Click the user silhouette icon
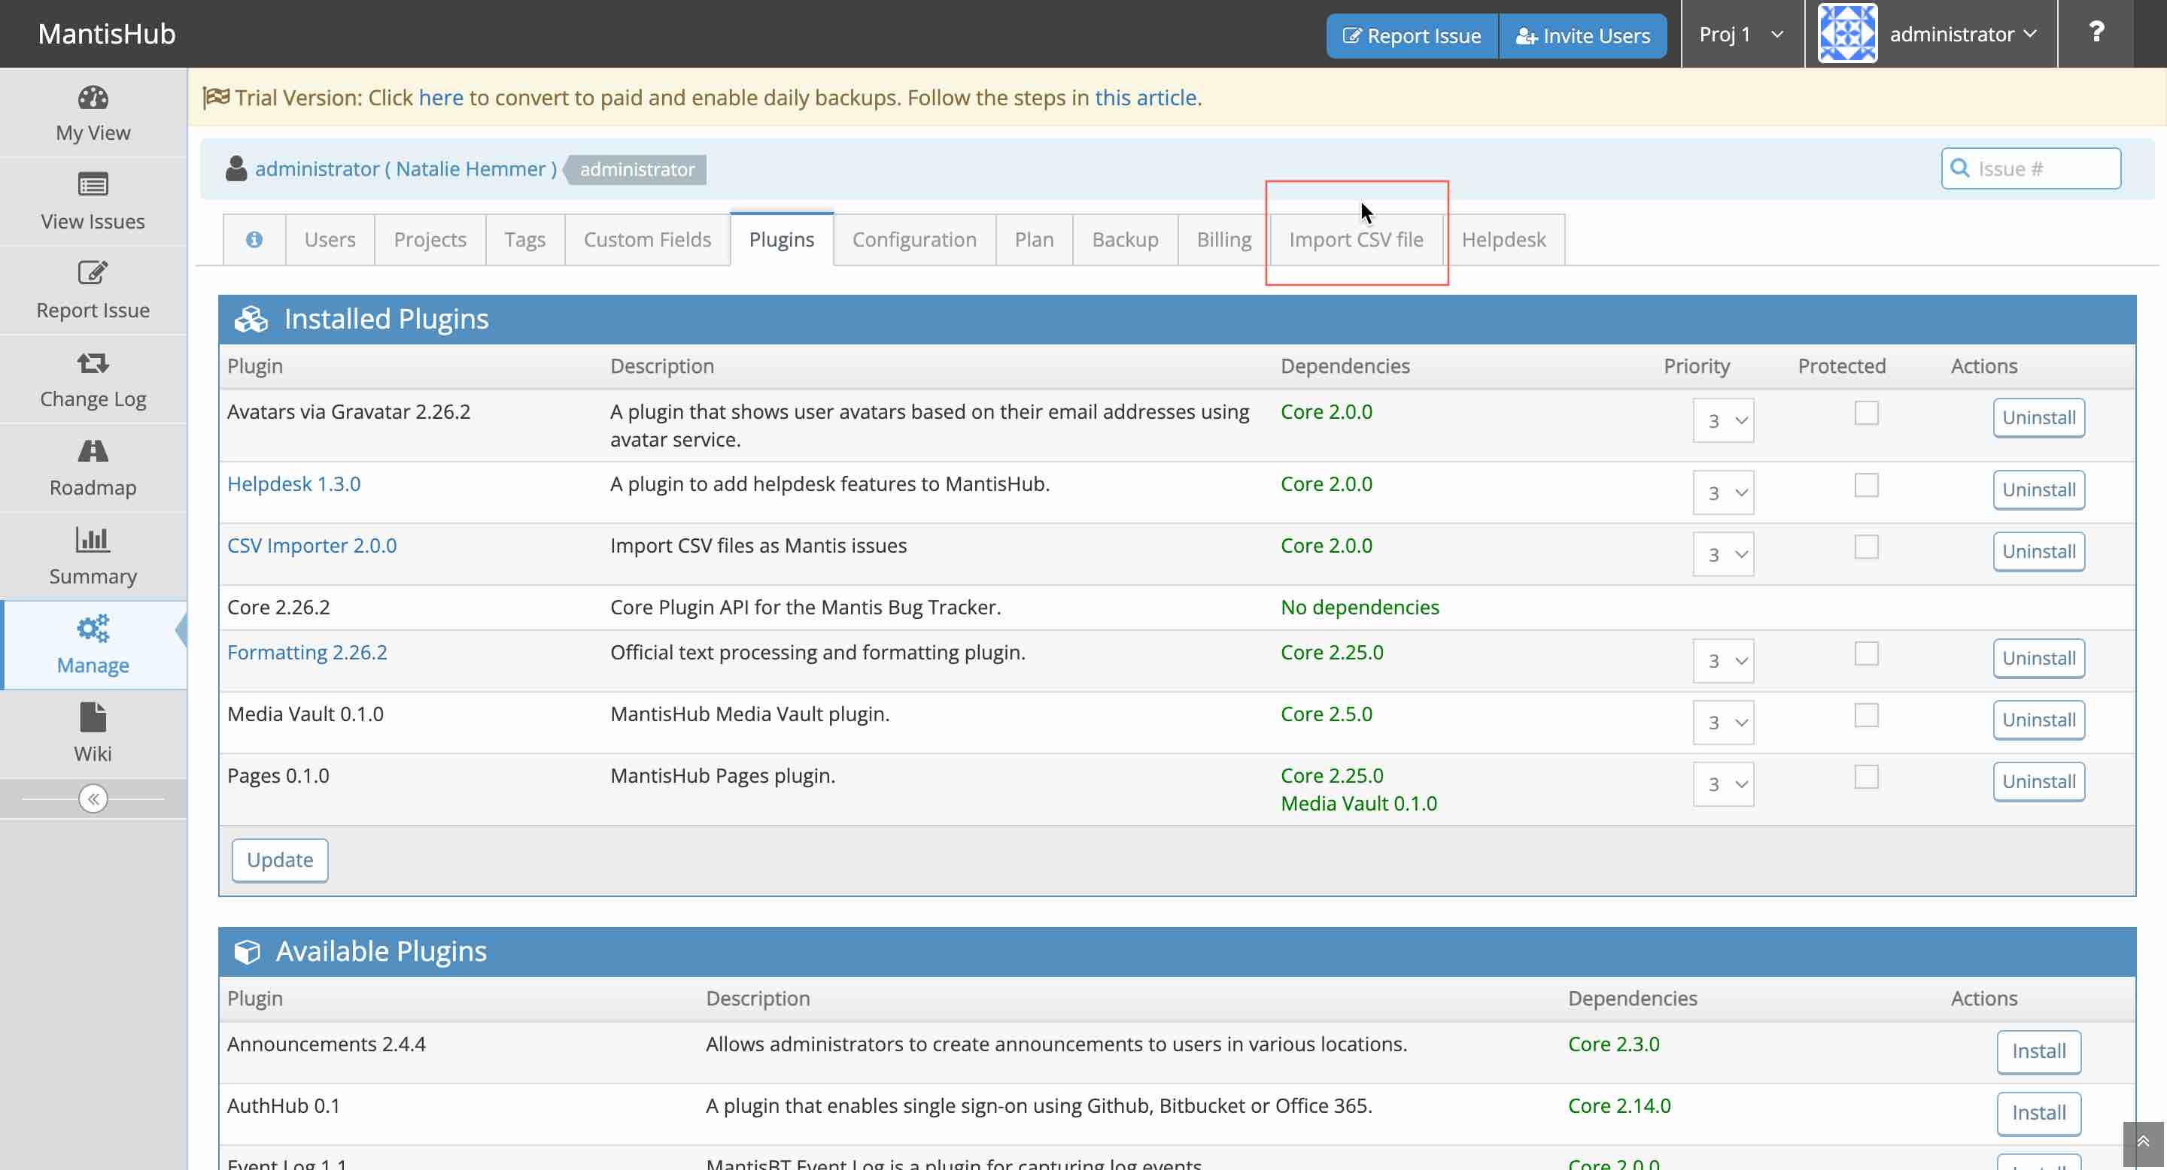This screenshot has height=1170, width=2167. tap(236, 169)
